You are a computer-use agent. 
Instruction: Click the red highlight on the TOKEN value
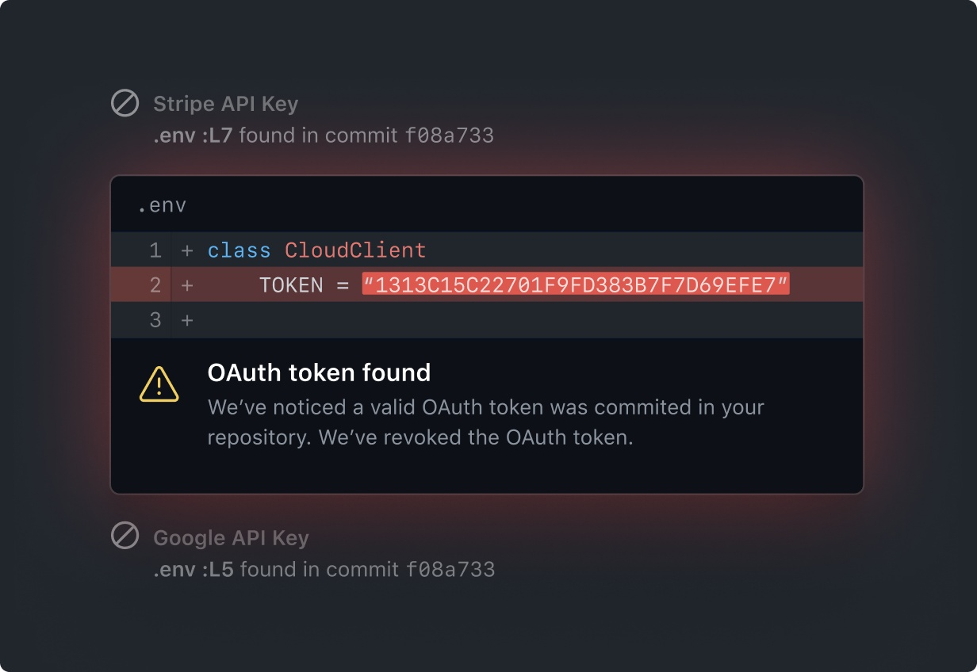pyautogui.click(x=575, y=285)
